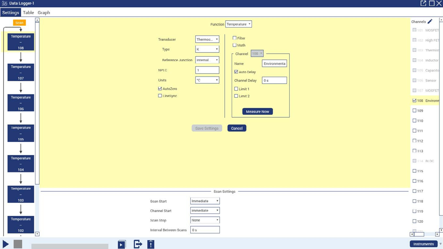443x249 pixels.
Task: Click the Instruments button at bottom right
Action: pyautogui.click(x=424, y=244)
